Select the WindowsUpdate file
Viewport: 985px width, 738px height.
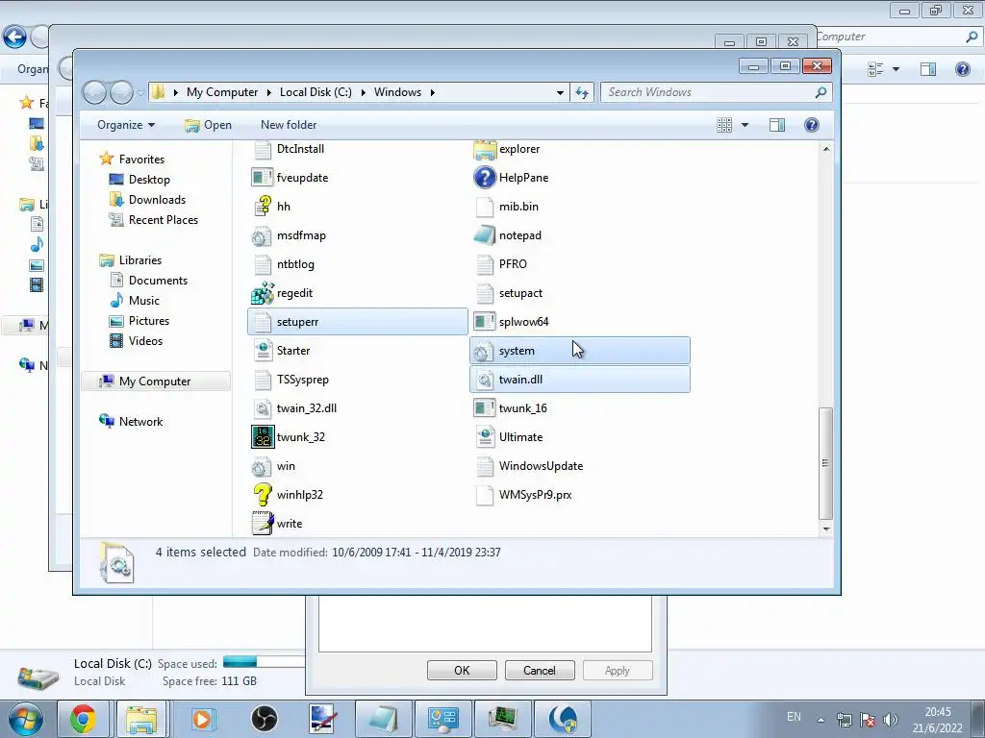pos(541,466)
